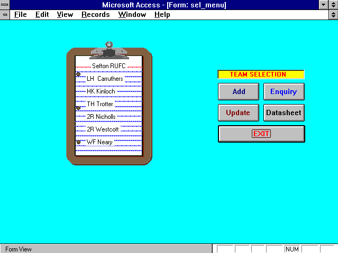The width and height of the screenshot is (338, 253).
Task: Click the Sefton RUFC heading on the clipboard
Action: (109, 66)
